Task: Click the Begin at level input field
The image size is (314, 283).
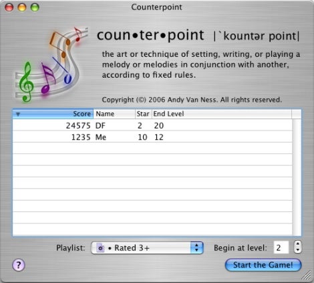Action: (281, 248)
